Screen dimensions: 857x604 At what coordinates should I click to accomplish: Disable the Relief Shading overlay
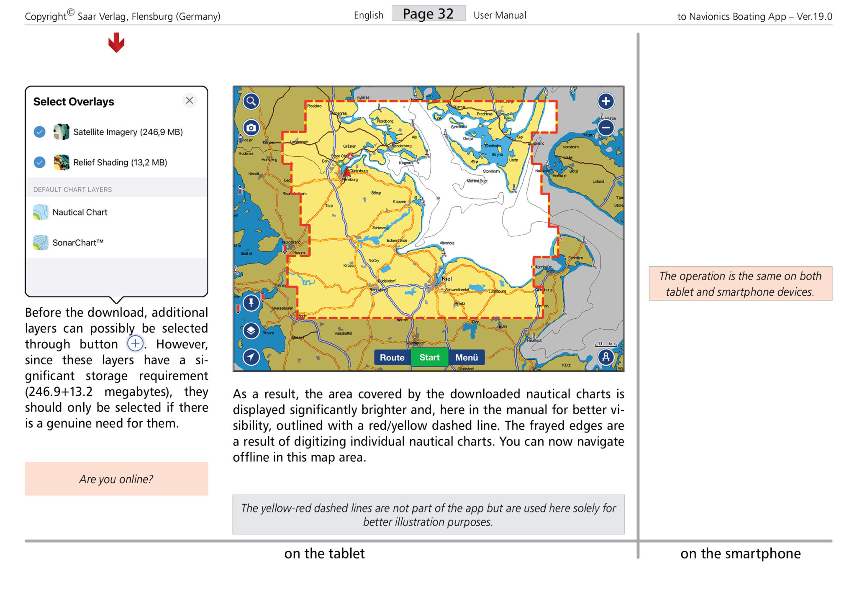(x=39, y=162)
